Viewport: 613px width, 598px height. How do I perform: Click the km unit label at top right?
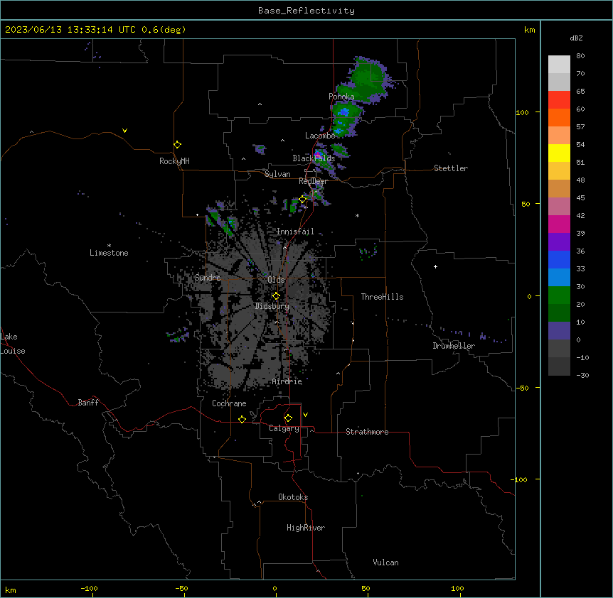point(529,30)
